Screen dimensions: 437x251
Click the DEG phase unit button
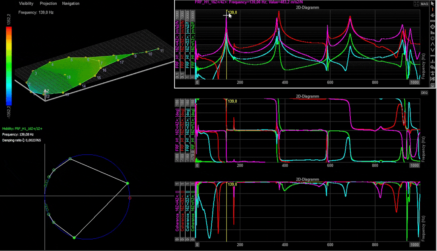[424, 92]
